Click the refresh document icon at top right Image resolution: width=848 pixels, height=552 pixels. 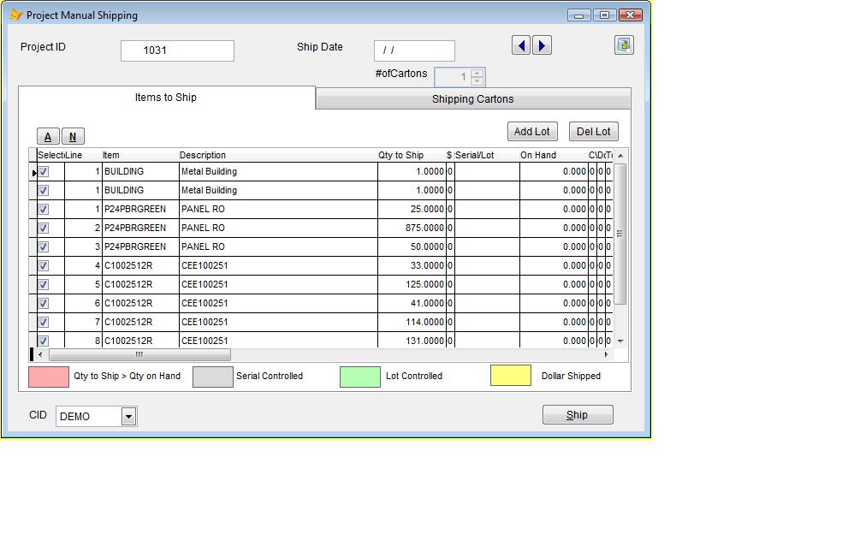(624, 45)
